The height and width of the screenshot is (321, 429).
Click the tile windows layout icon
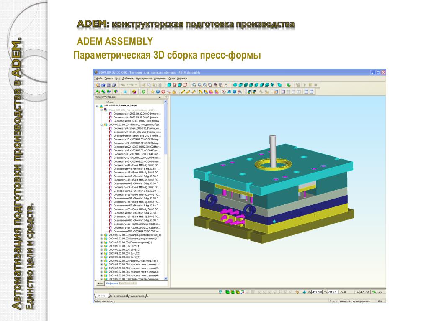288,92
